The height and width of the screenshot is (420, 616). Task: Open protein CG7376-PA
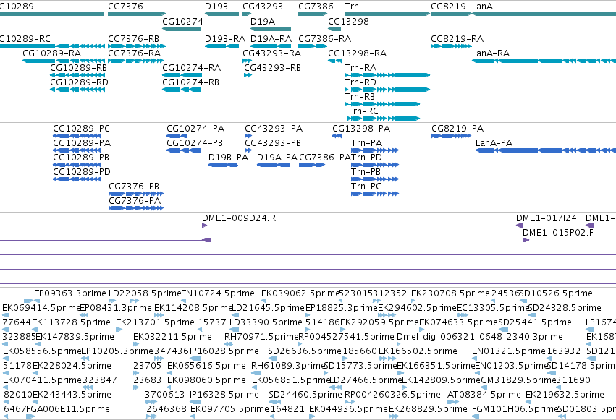[135, 201]
